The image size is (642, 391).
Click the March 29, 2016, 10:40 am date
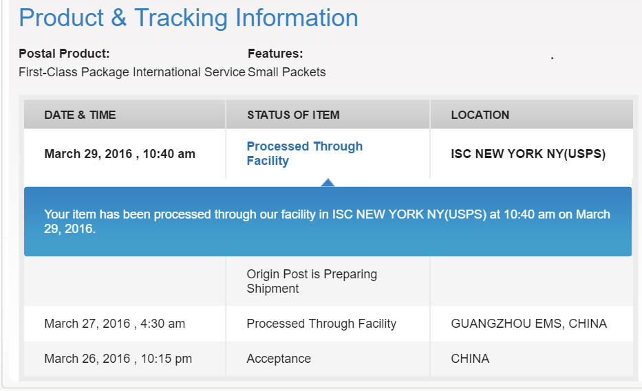point(120,154)
